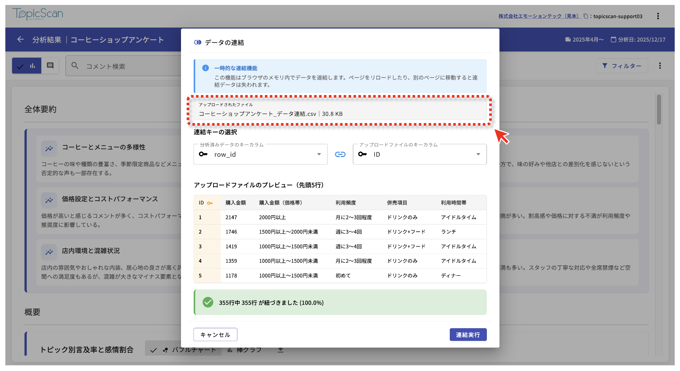Viewport: 680px width, 371px height.
Task: Click the back arrow beside 分析結果
Action: [20, 39]
